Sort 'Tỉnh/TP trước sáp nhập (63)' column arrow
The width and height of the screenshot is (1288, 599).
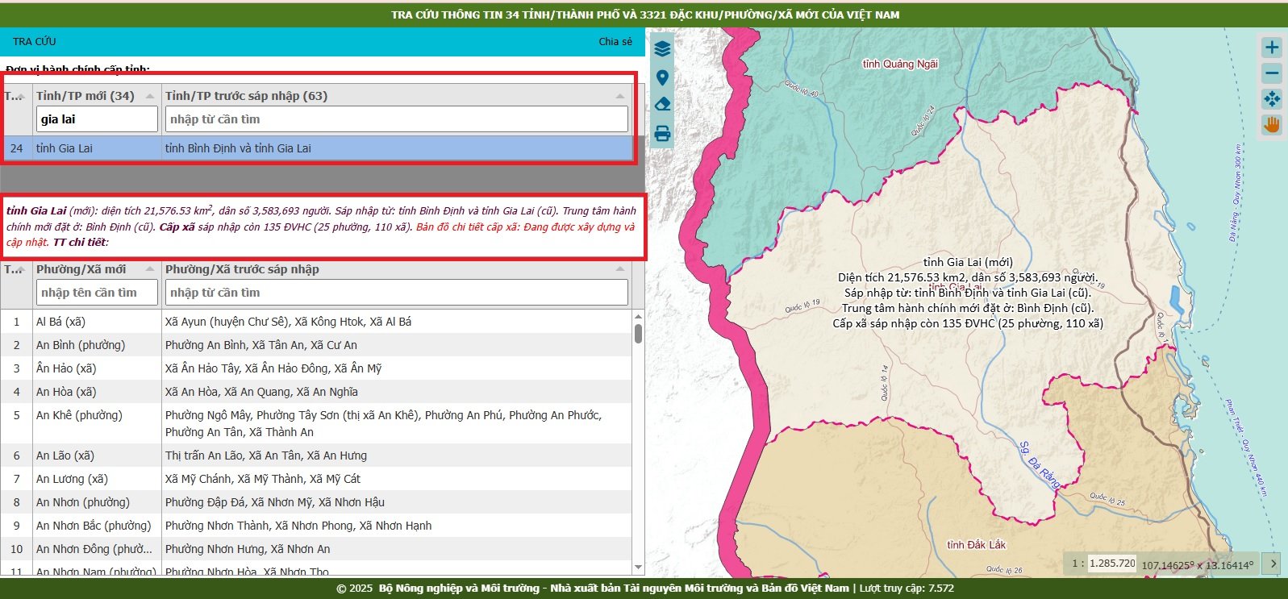click(619, 96)
